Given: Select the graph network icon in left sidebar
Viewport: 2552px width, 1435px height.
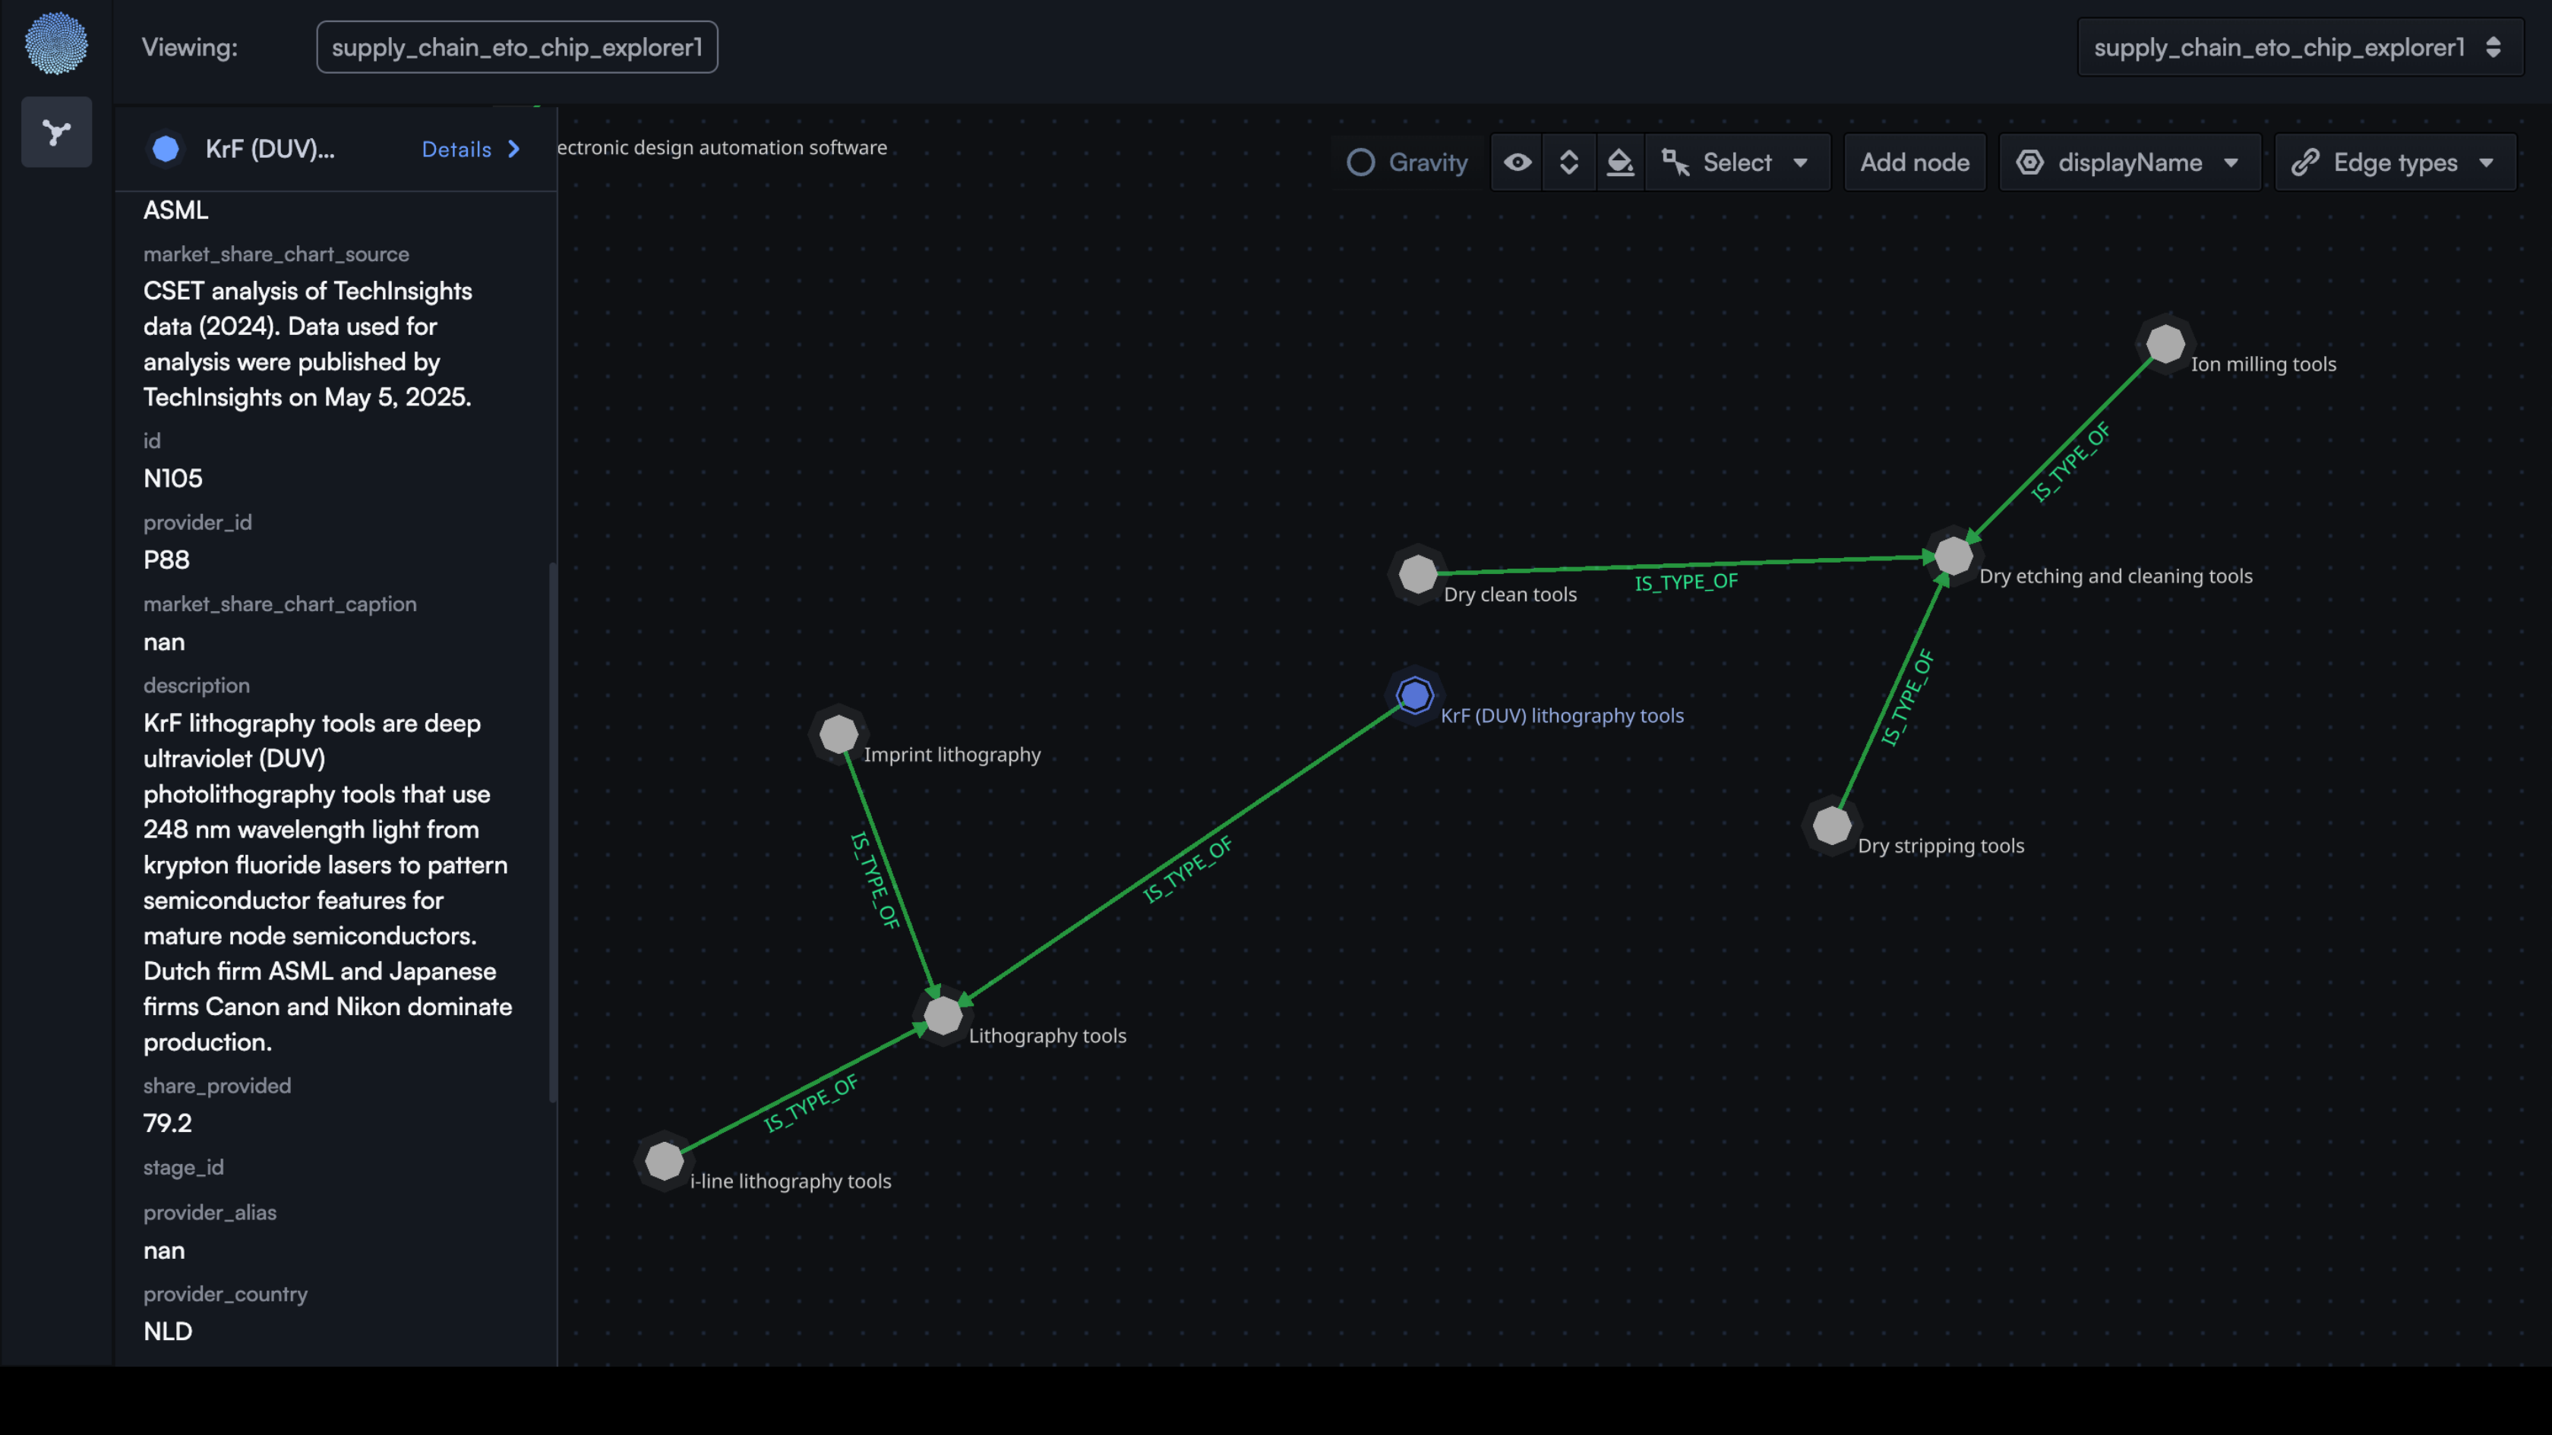Looking at the screenshot, I should pos(56,131).
